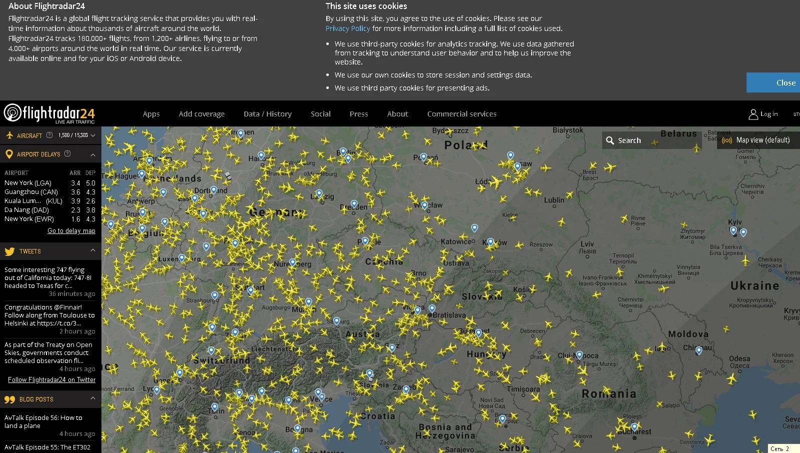The width and height of the screenshot is (800, 453).
Task: Expand the aircraft count 1,500 / 15,303 dropdown
Action: (93, 135)
